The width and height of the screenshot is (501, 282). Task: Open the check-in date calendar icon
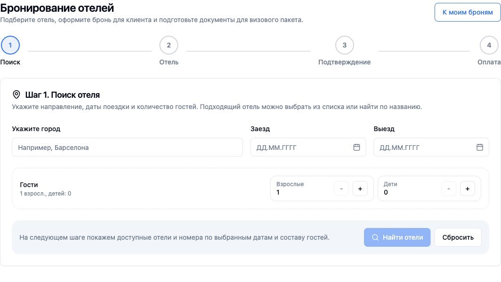click(356, 147)
